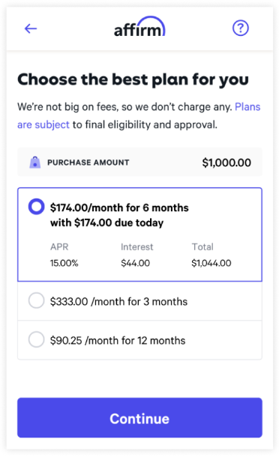Click the Continue button

(x=139, y=417)
